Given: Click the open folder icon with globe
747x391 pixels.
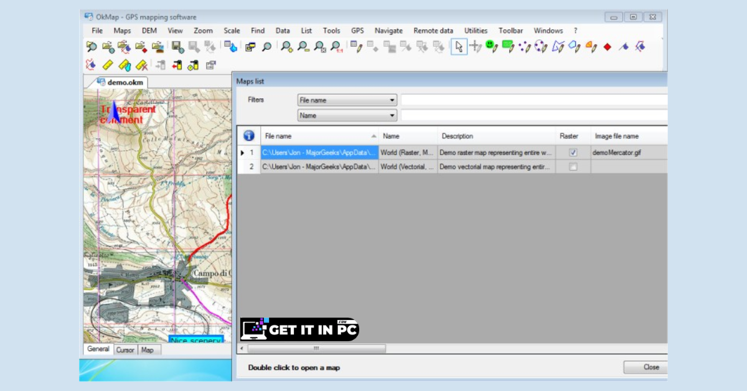Looking at the screenshot, I should (x=108, y=46).
